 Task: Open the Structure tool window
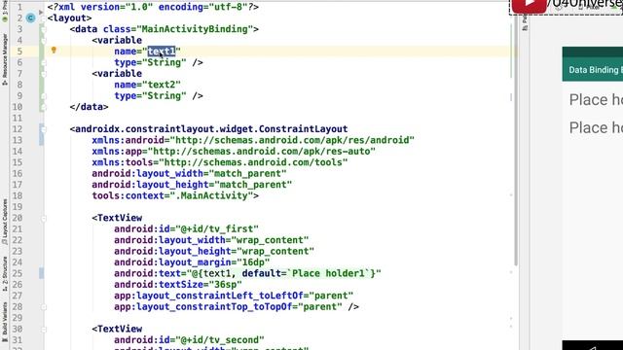[4, 274]
